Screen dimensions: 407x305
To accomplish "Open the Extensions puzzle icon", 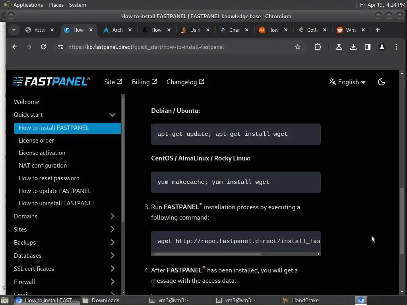I will [x=318, y=47].
